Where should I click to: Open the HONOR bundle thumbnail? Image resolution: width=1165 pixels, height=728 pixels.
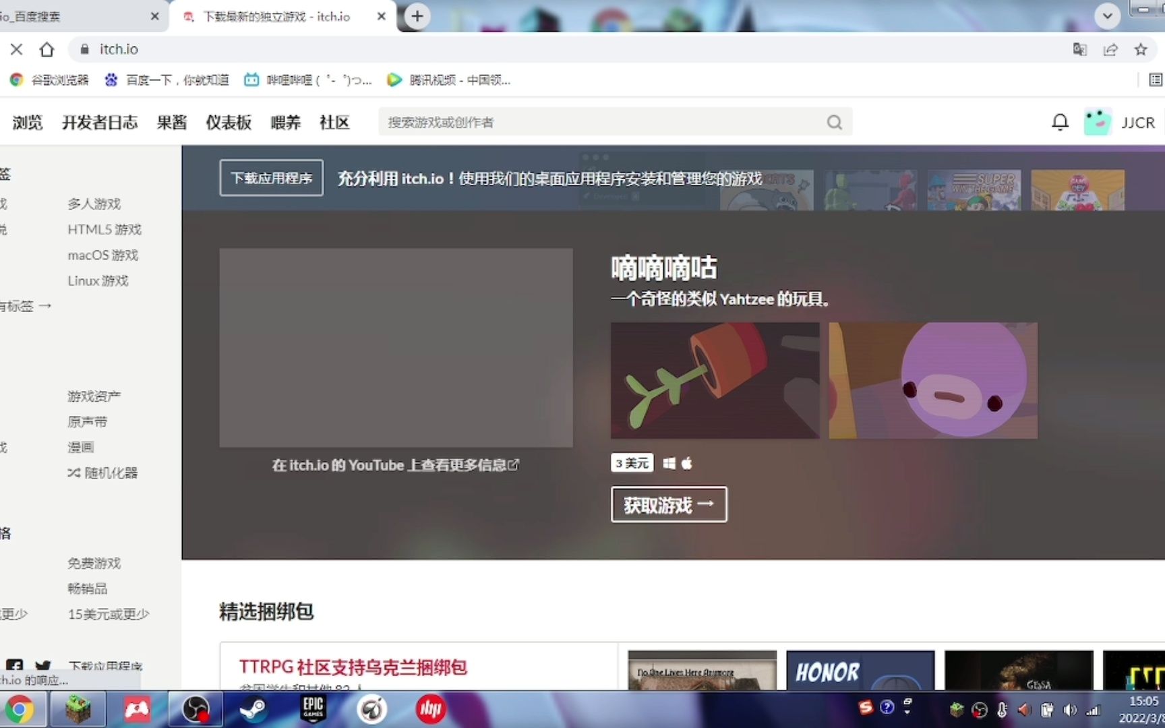pos(860,670)
